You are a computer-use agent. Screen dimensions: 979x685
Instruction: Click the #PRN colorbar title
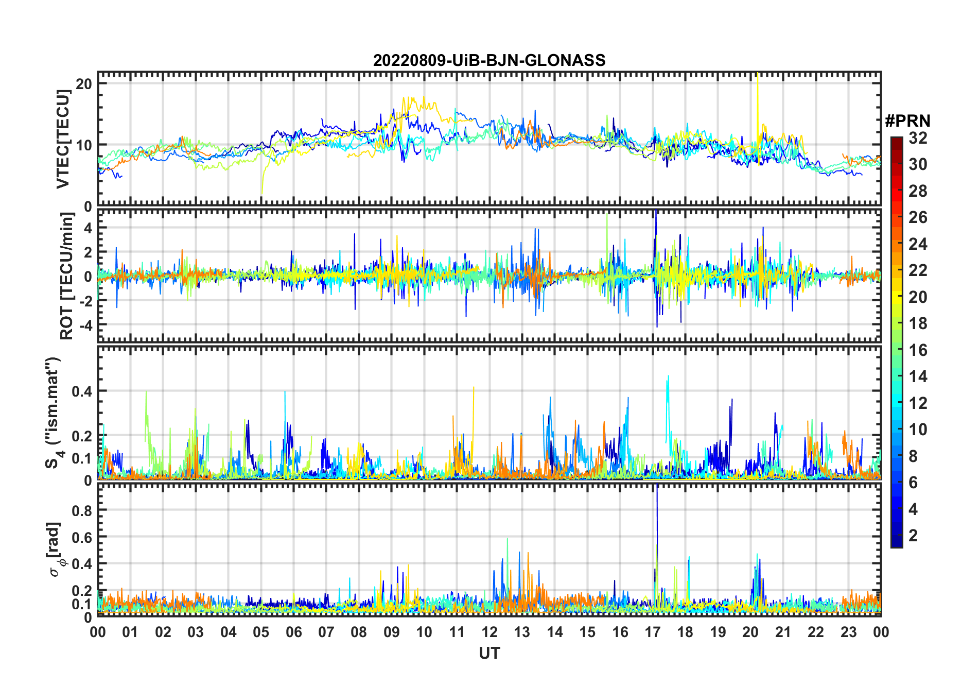pos(907,121)
